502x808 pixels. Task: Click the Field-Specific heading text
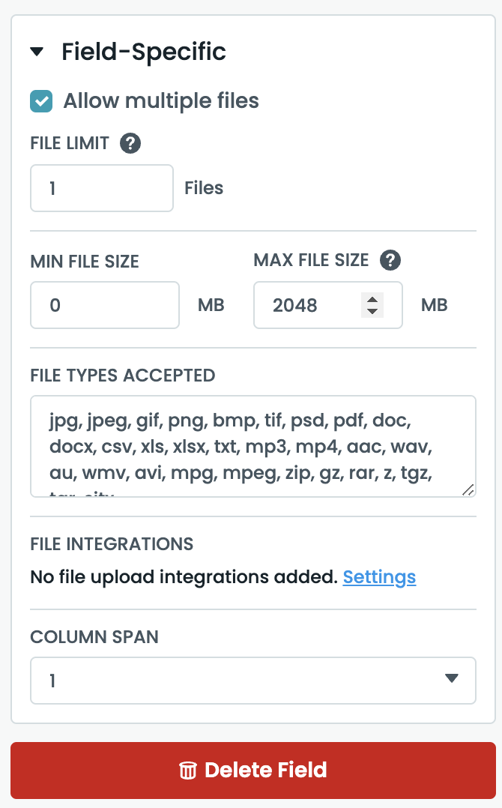(143, 52)
